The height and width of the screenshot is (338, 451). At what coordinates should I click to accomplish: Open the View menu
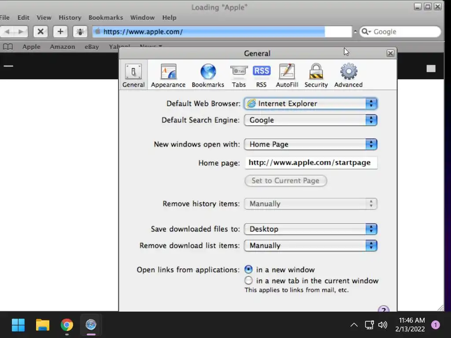(44, 18)
